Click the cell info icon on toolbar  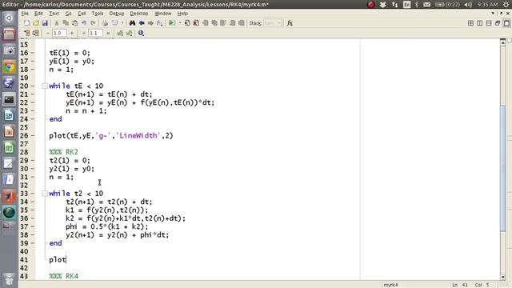click(x=141, y=33)
